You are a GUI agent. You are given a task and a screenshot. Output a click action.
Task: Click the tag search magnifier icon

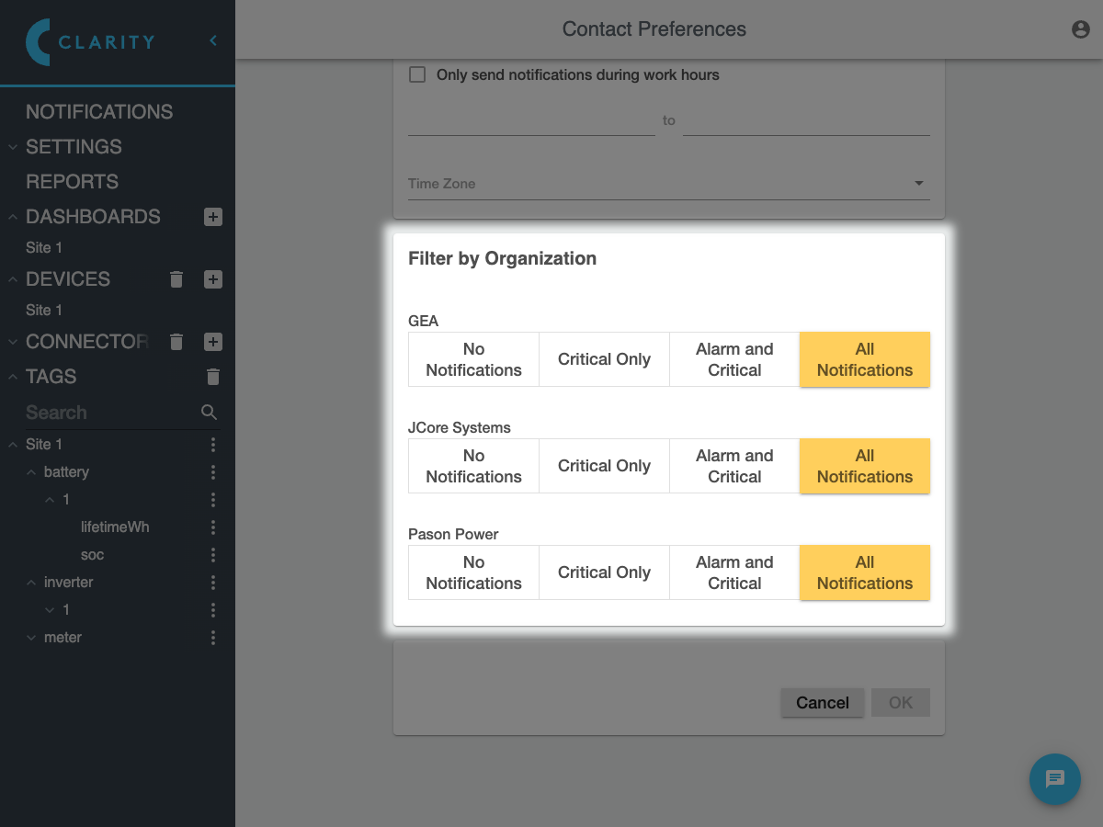(210, 413)
